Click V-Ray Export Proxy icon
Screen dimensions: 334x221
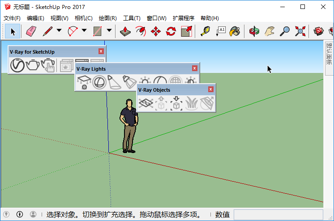(x=161, y=103)
